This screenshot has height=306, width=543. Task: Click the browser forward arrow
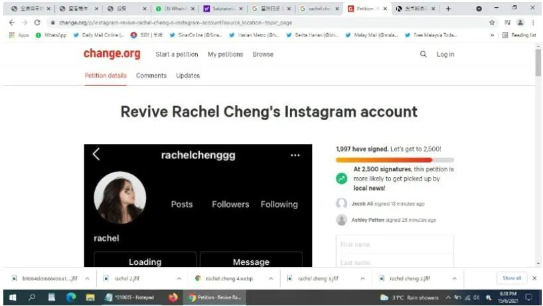(25, 23)
